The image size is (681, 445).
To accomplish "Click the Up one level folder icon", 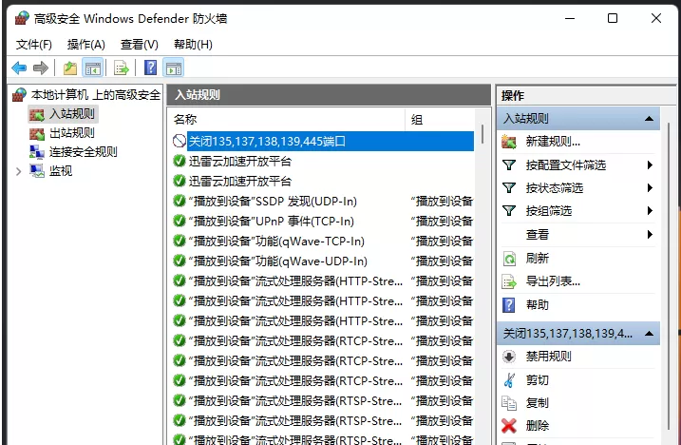I will pyautogui.click(x=70, y=68).
